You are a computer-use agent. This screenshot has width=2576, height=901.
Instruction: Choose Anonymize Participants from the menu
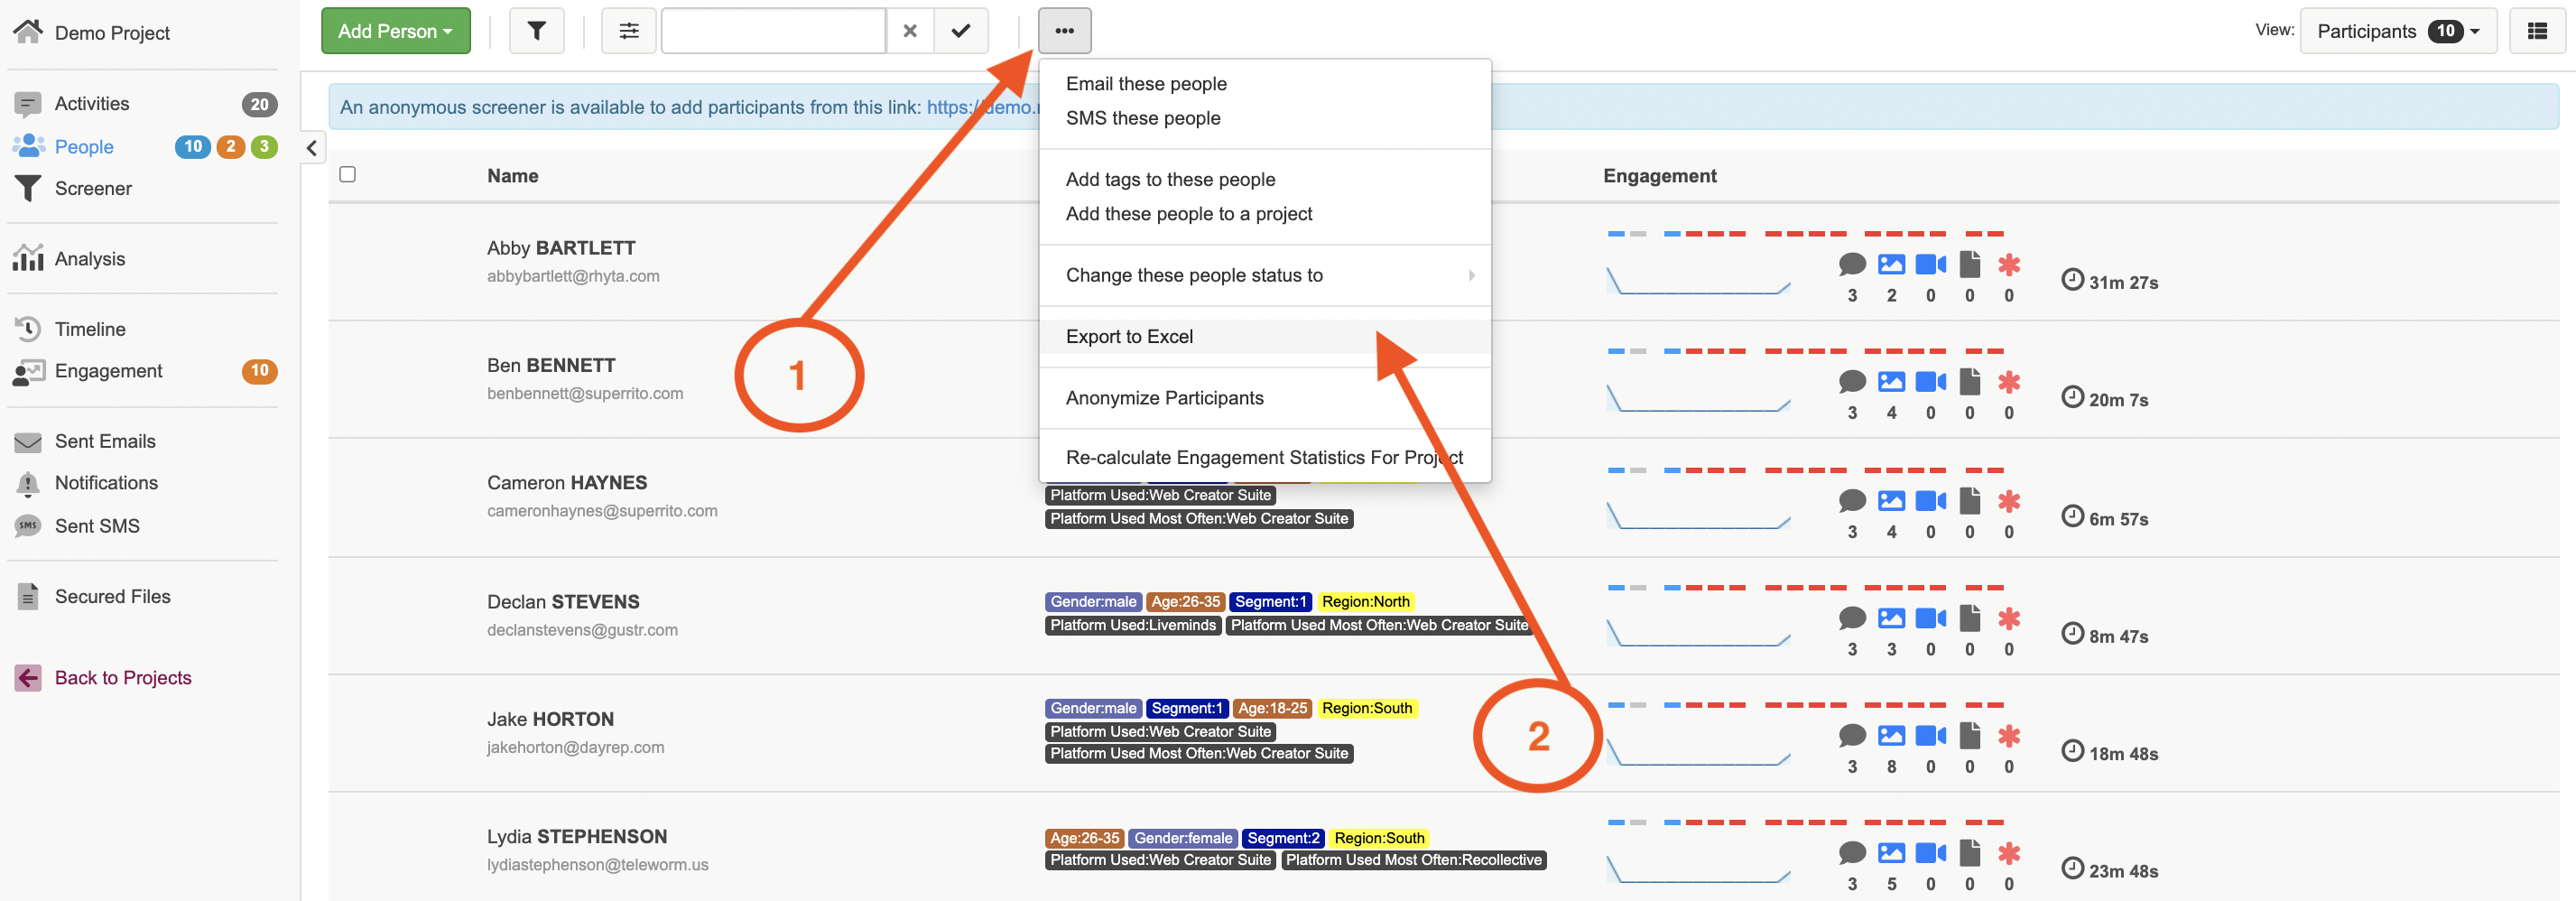pos(1164,398)
